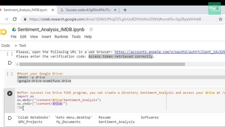The width and height of the screenshot is (225, 127).
Task: Click the os.chdir("/content/drive/") line
Action: (x=42, y=104)
